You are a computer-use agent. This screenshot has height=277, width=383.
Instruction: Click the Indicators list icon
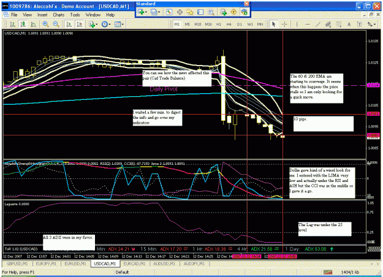(x=92, y=24)
